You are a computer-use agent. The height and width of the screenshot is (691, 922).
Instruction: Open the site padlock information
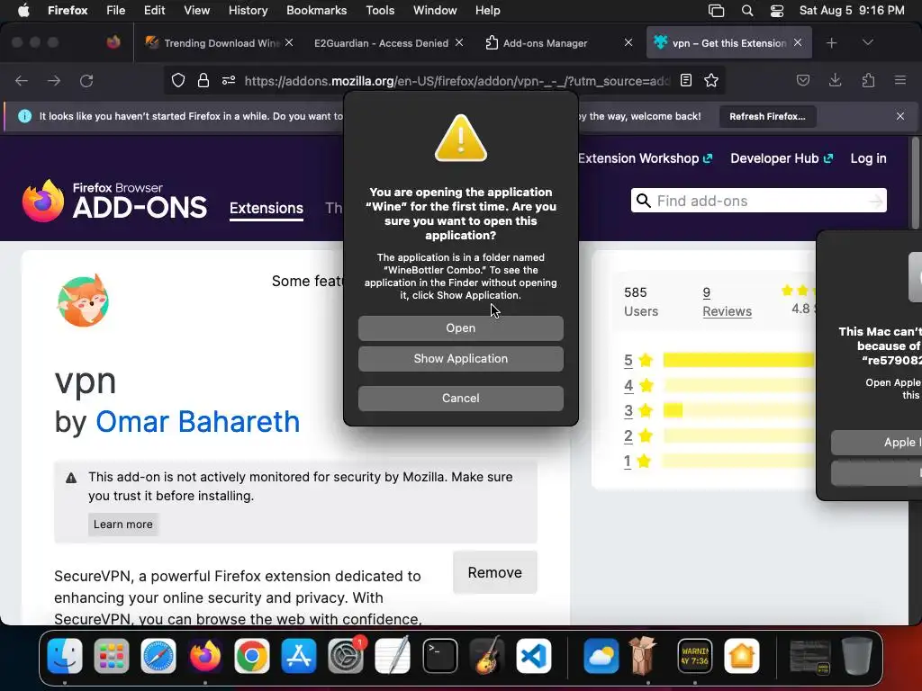coord(203,80)
